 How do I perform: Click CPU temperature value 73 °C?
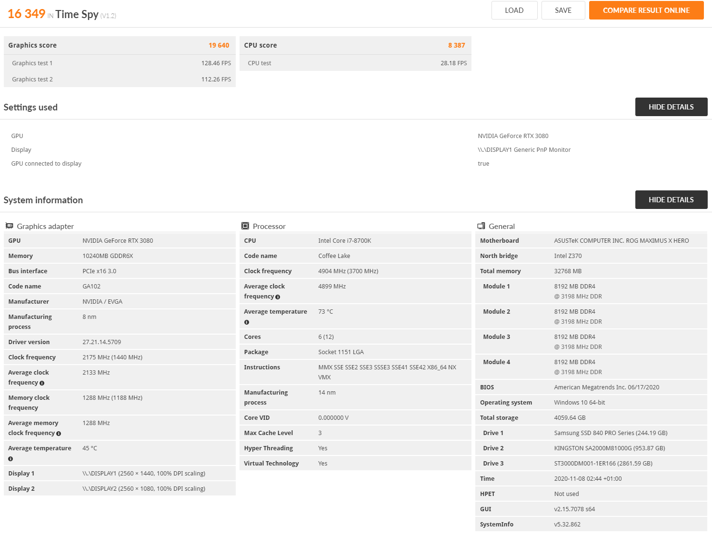326,311
